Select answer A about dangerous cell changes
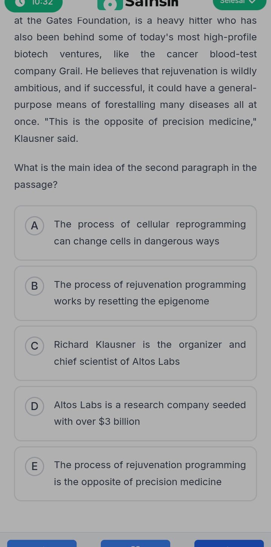This screenshot has height=547, width=271. tap(135, 233)
